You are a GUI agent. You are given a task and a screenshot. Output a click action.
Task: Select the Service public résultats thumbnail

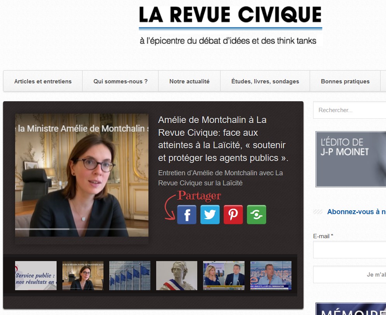click(36, 275)
